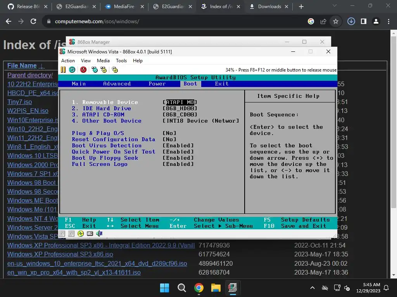Screen dimensions: 397x297
Task: Go back using browser back arrow
Action: 9,22
